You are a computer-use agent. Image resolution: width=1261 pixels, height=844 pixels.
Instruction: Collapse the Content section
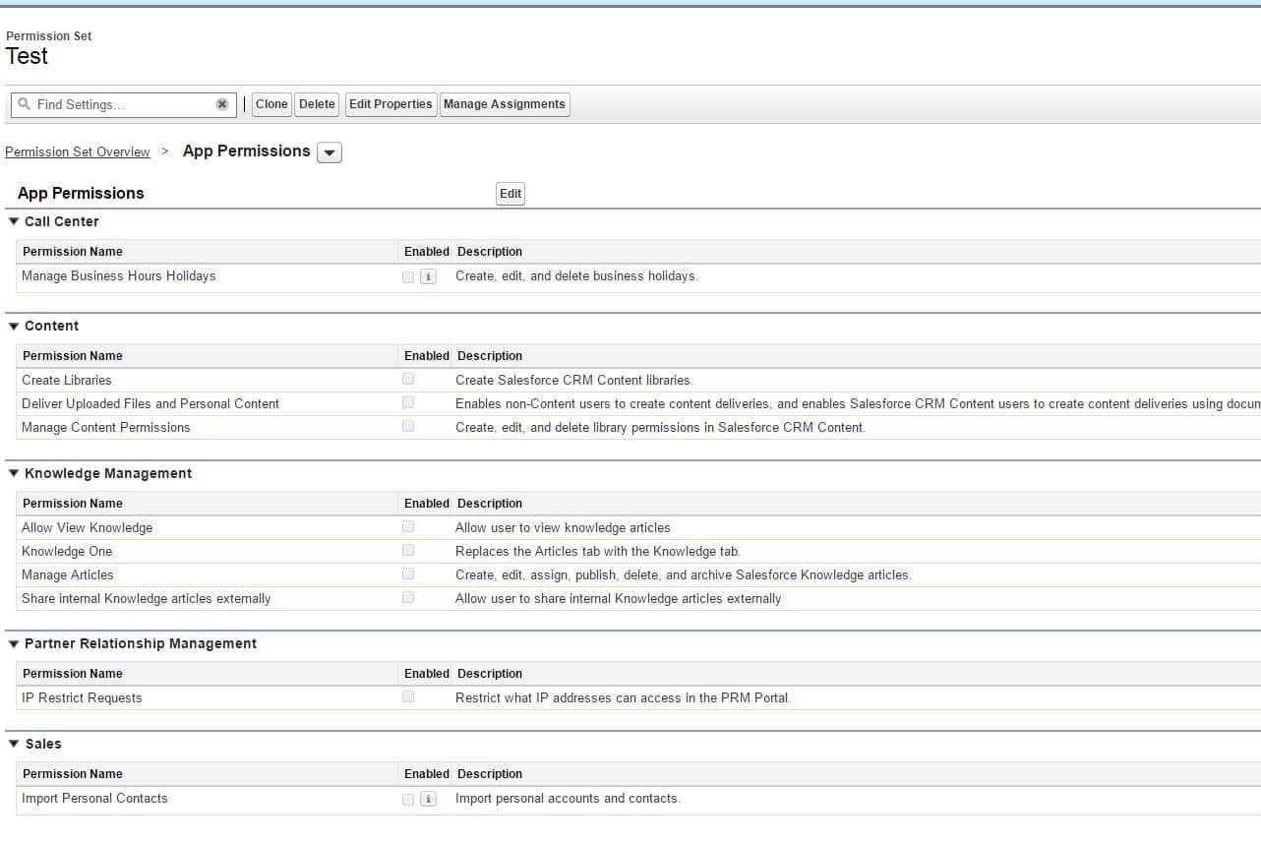pos(13,326)
